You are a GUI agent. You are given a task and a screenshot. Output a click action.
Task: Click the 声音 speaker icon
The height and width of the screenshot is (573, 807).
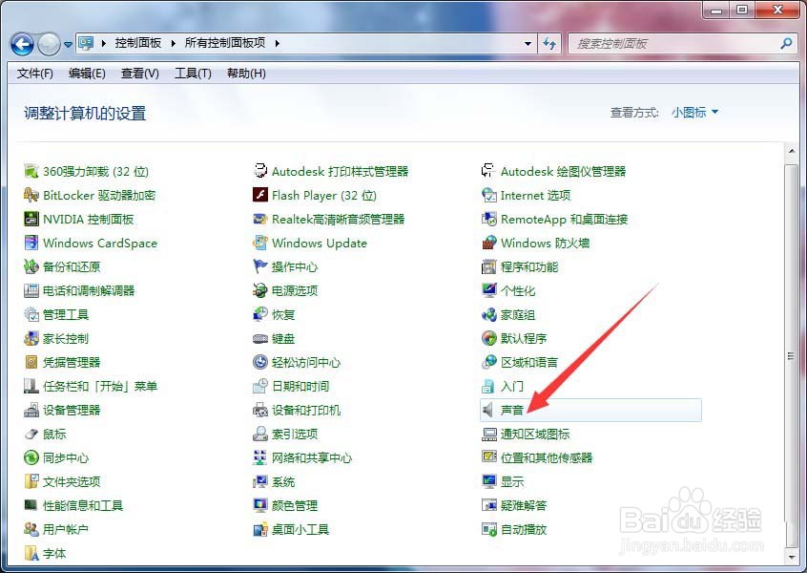coord(488,410)
